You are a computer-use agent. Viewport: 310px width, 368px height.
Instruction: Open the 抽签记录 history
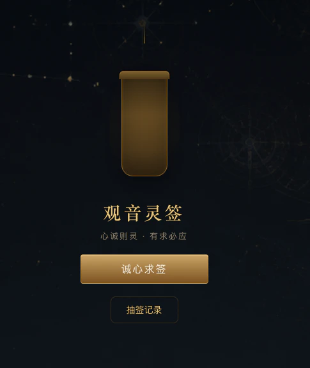pos(144,310)
